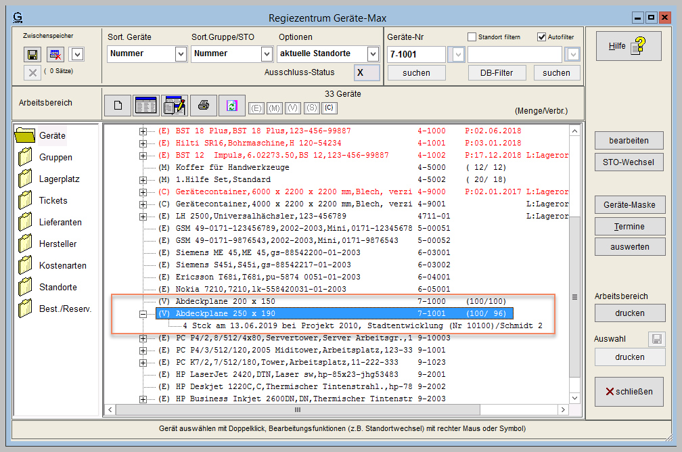
Task: Toggle the (C) device type filter
Action: [x=329, y=108]
